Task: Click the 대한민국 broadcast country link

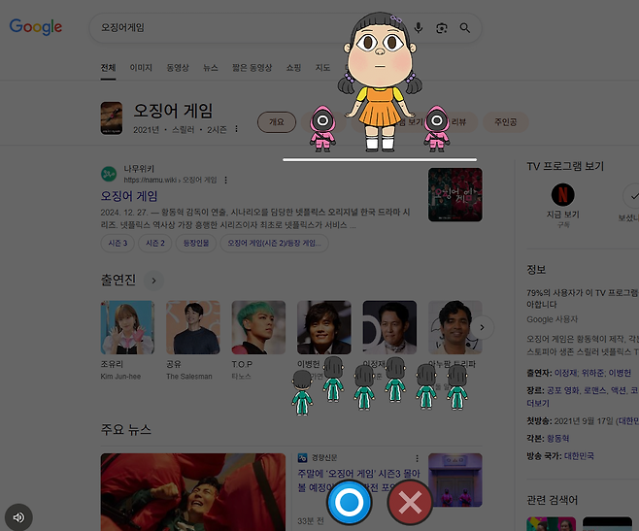Action: coord(579,456)
